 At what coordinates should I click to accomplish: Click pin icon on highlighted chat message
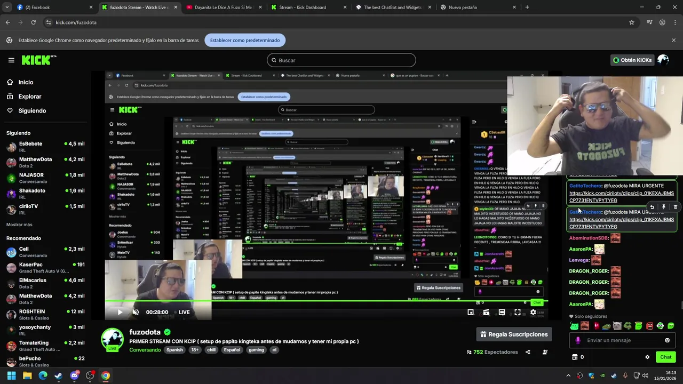click(664, 207)
